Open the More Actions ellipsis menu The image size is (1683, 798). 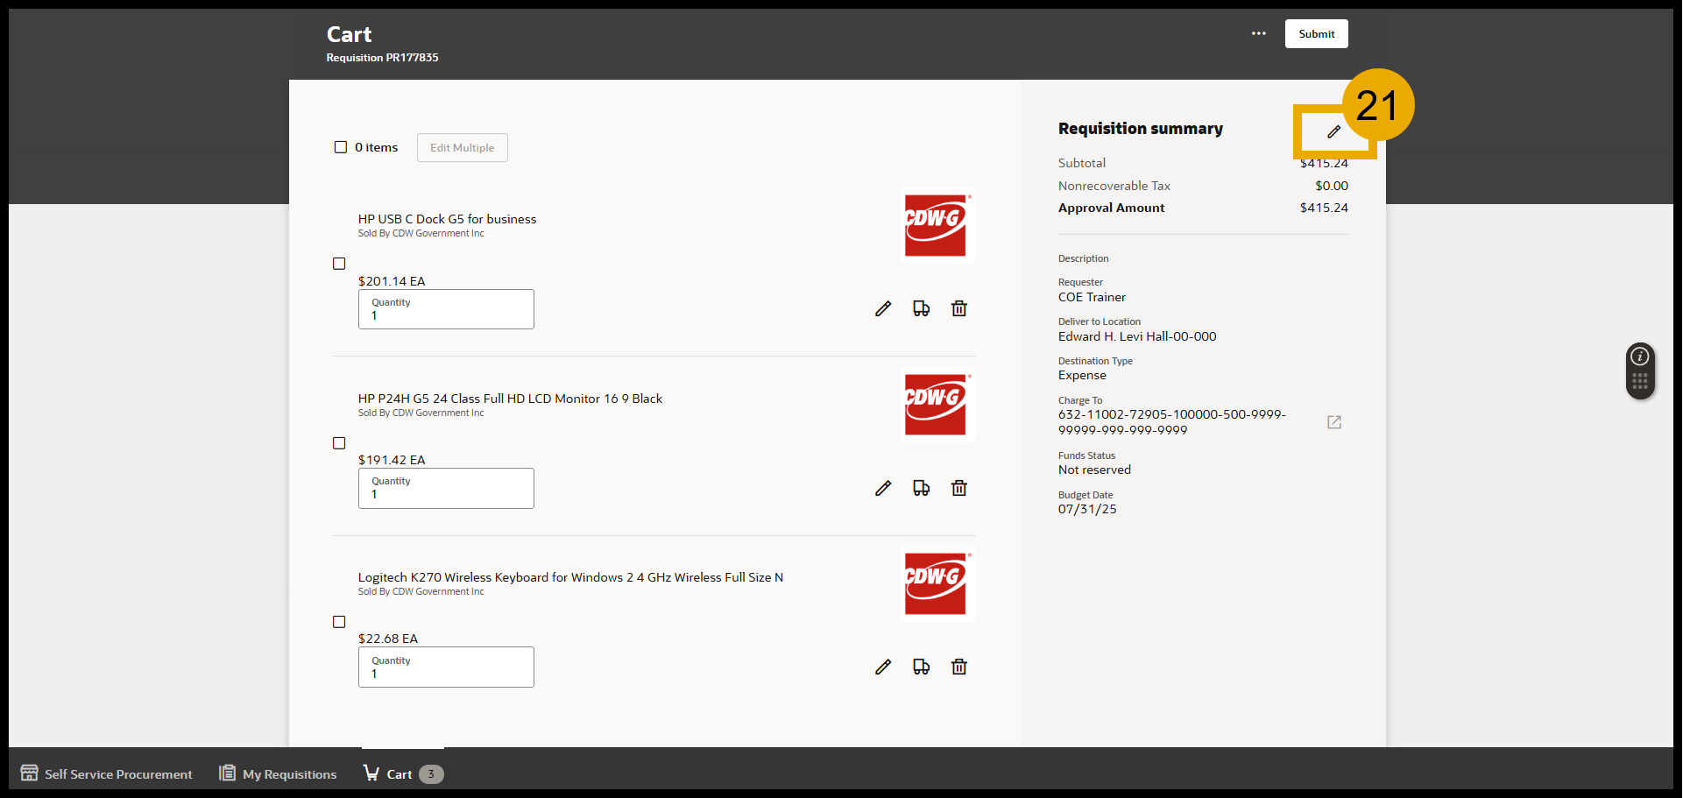(1259, 33)
